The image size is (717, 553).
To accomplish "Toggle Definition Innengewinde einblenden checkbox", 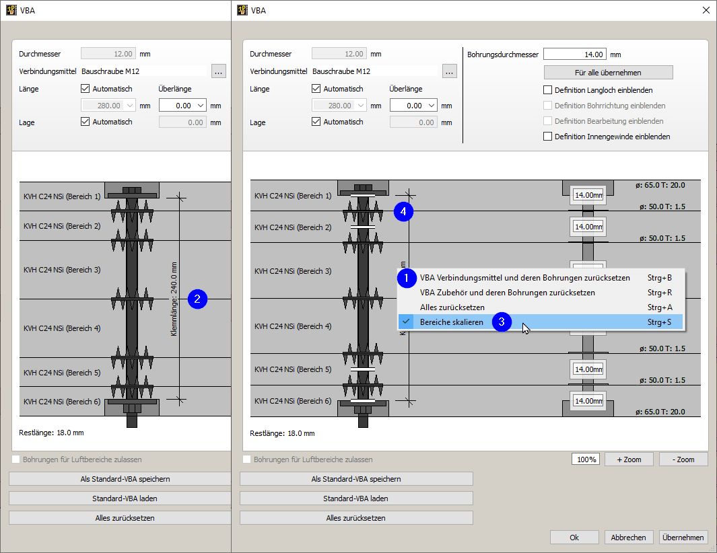I will tap(547, 137).
